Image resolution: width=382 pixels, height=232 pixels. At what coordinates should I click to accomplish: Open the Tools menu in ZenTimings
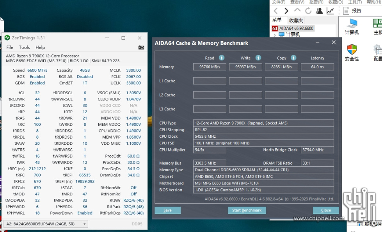[24, 47]
